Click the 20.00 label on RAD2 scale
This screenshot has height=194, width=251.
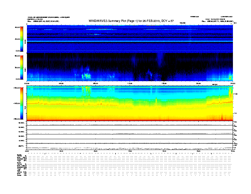[x=17, y=39]
